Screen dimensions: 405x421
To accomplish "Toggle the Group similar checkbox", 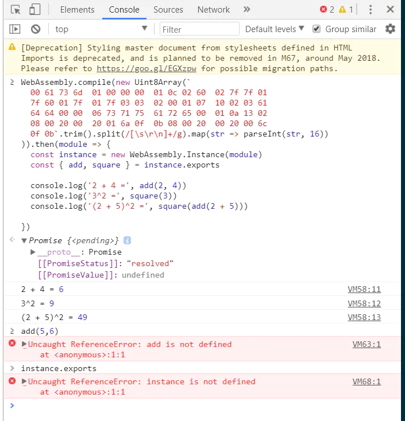I will pos(317,29).
